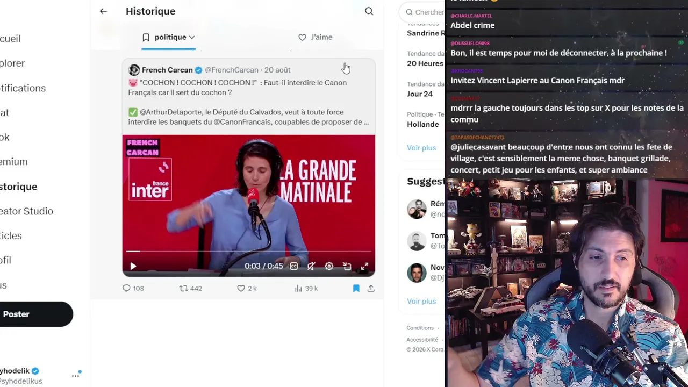The height and width of the screenshot is (387, 688).
Task: Open the Creator Studio sidebar item
Action: coord(26,211)
